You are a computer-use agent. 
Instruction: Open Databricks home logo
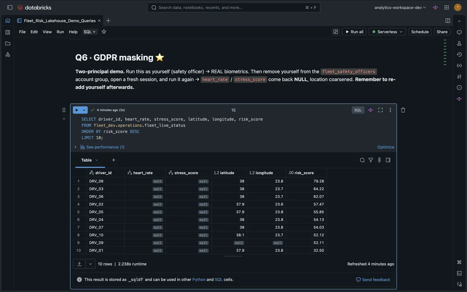coord(34,7)
